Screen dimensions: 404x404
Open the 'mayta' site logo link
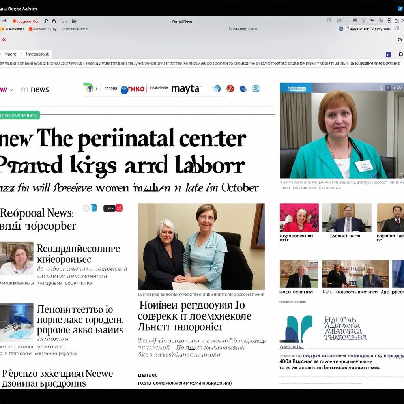click(x=186, y=88)
